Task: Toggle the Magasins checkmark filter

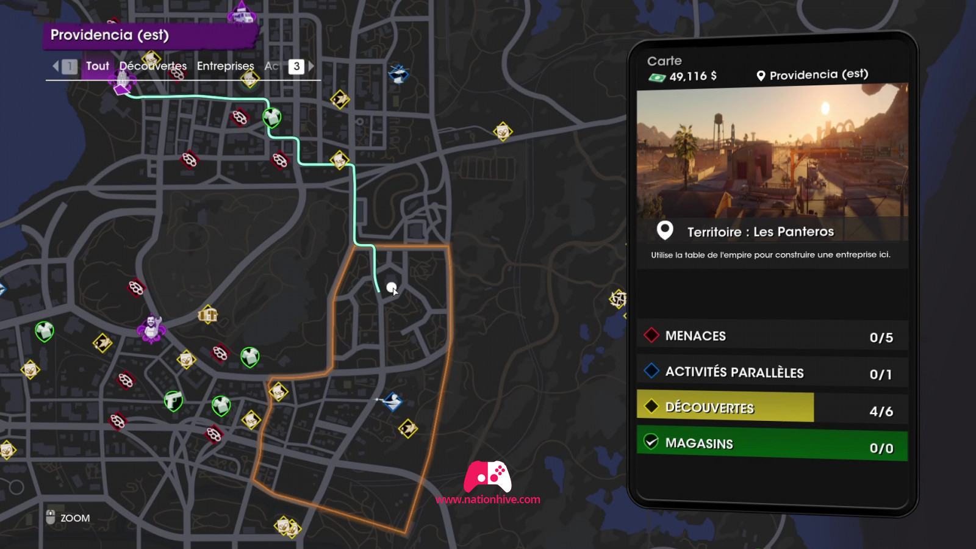Action: coord(651,442)
